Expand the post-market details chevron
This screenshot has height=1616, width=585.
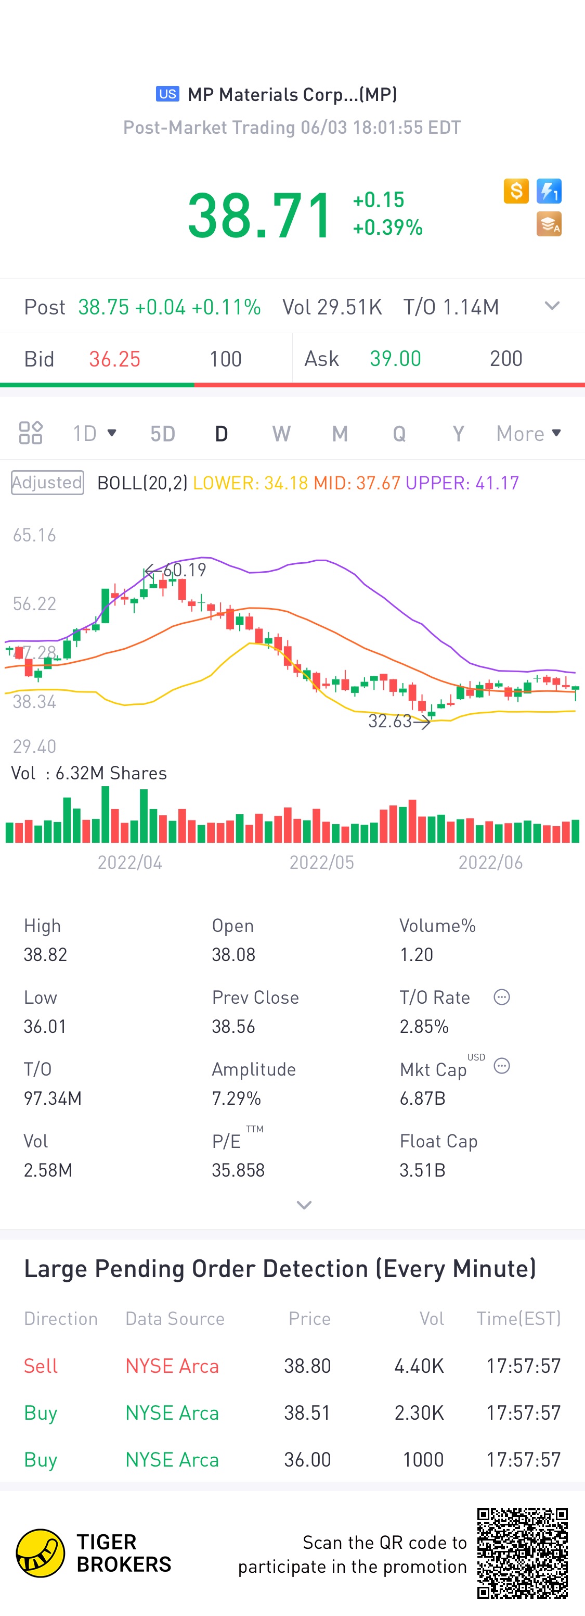click(552, 306)
